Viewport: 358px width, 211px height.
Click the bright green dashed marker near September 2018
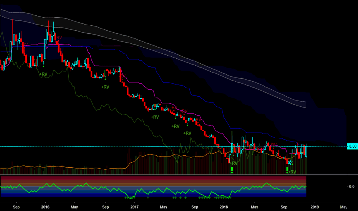(287, 170)
